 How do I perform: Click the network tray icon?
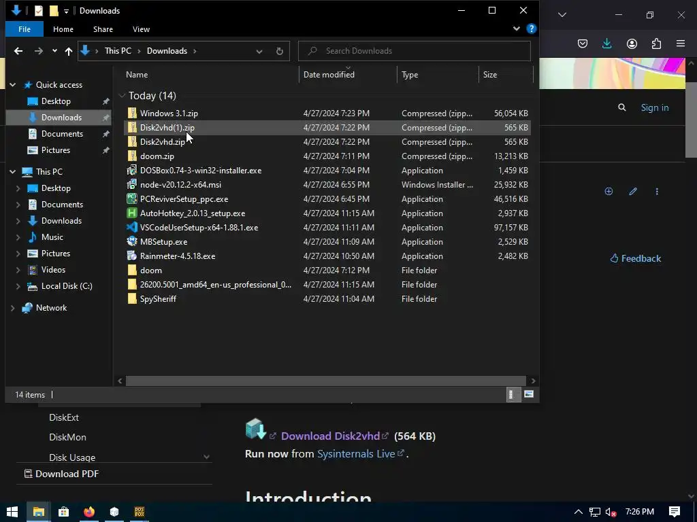(x=595, y=512)
